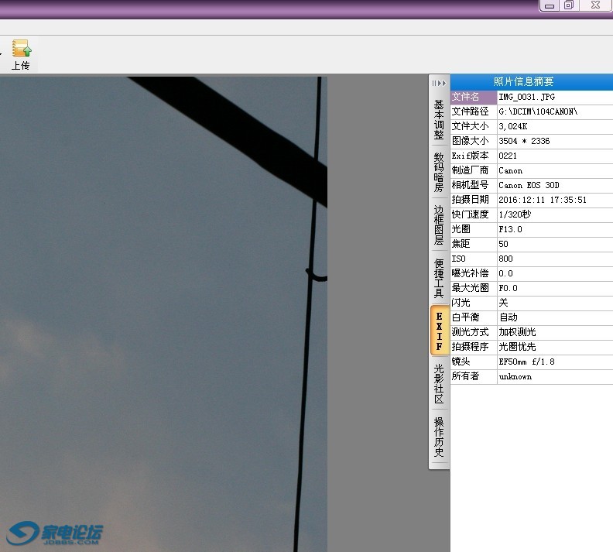Viewport: 613px width, 552px height.
Task: Click the image size value 3504 * 2336
Action: (524, 141)
